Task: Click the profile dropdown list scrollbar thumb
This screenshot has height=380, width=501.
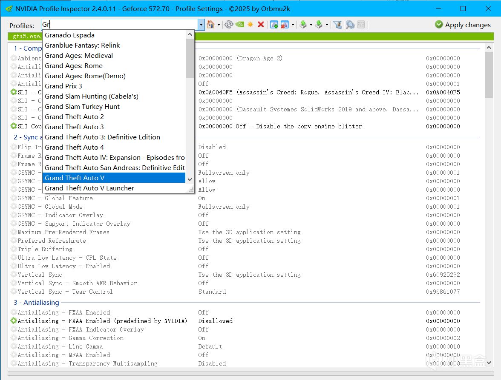Action: point(190,58)
